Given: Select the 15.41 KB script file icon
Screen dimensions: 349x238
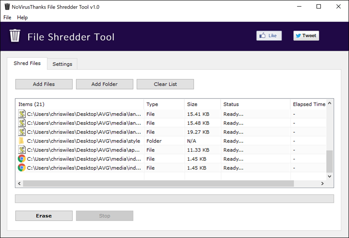Looking at the screenshot, I should [22, 114].
